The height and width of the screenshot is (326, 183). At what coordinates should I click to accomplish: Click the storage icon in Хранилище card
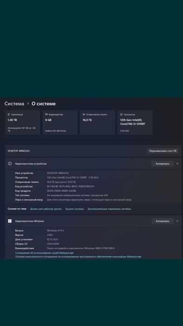click(9, 114)
